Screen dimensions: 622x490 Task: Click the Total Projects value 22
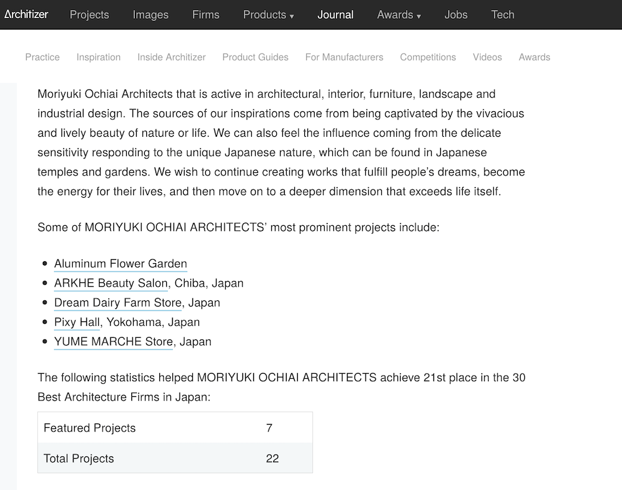pos(272,458)
